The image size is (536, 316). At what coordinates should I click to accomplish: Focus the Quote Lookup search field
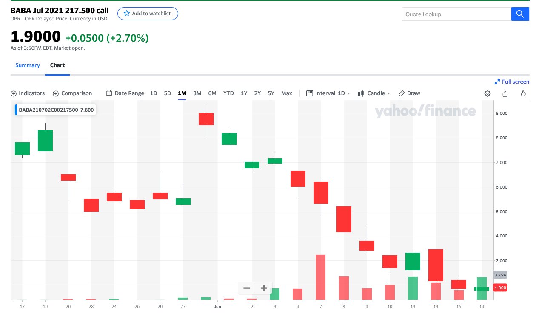pos(456,14)
